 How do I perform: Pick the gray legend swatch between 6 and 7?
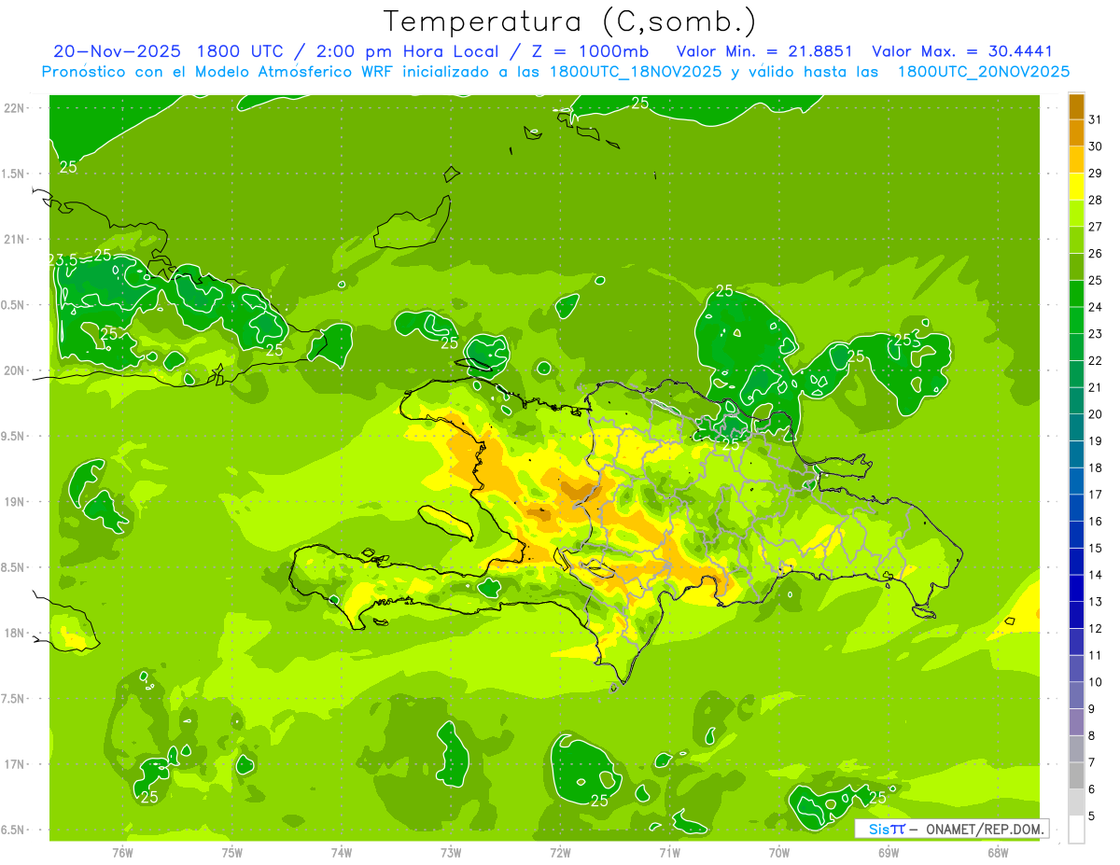pyautogui.click(x=1076, y=776)
